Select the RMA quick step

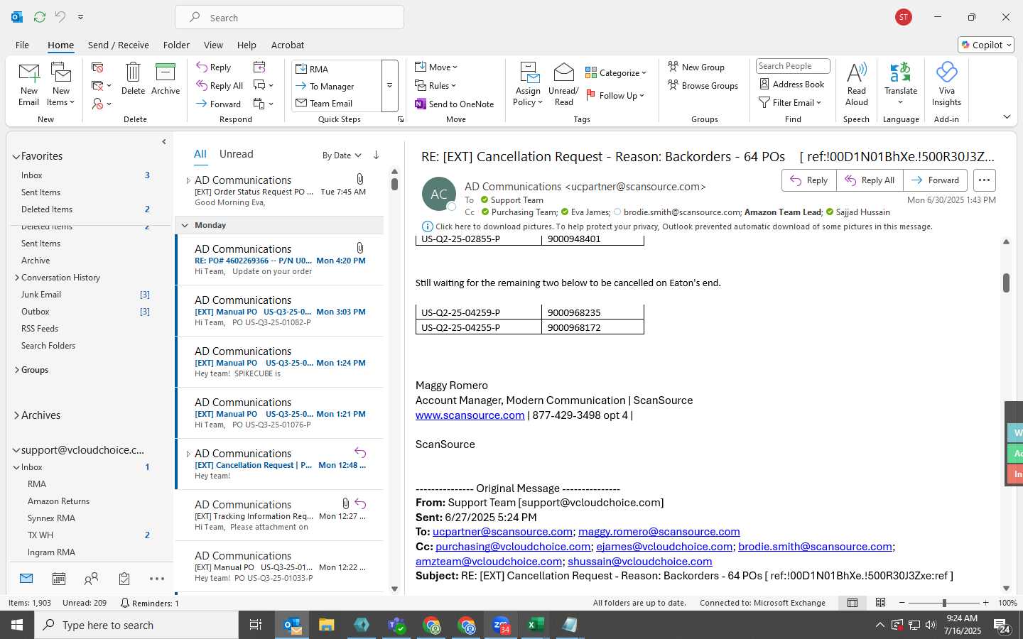337,69
